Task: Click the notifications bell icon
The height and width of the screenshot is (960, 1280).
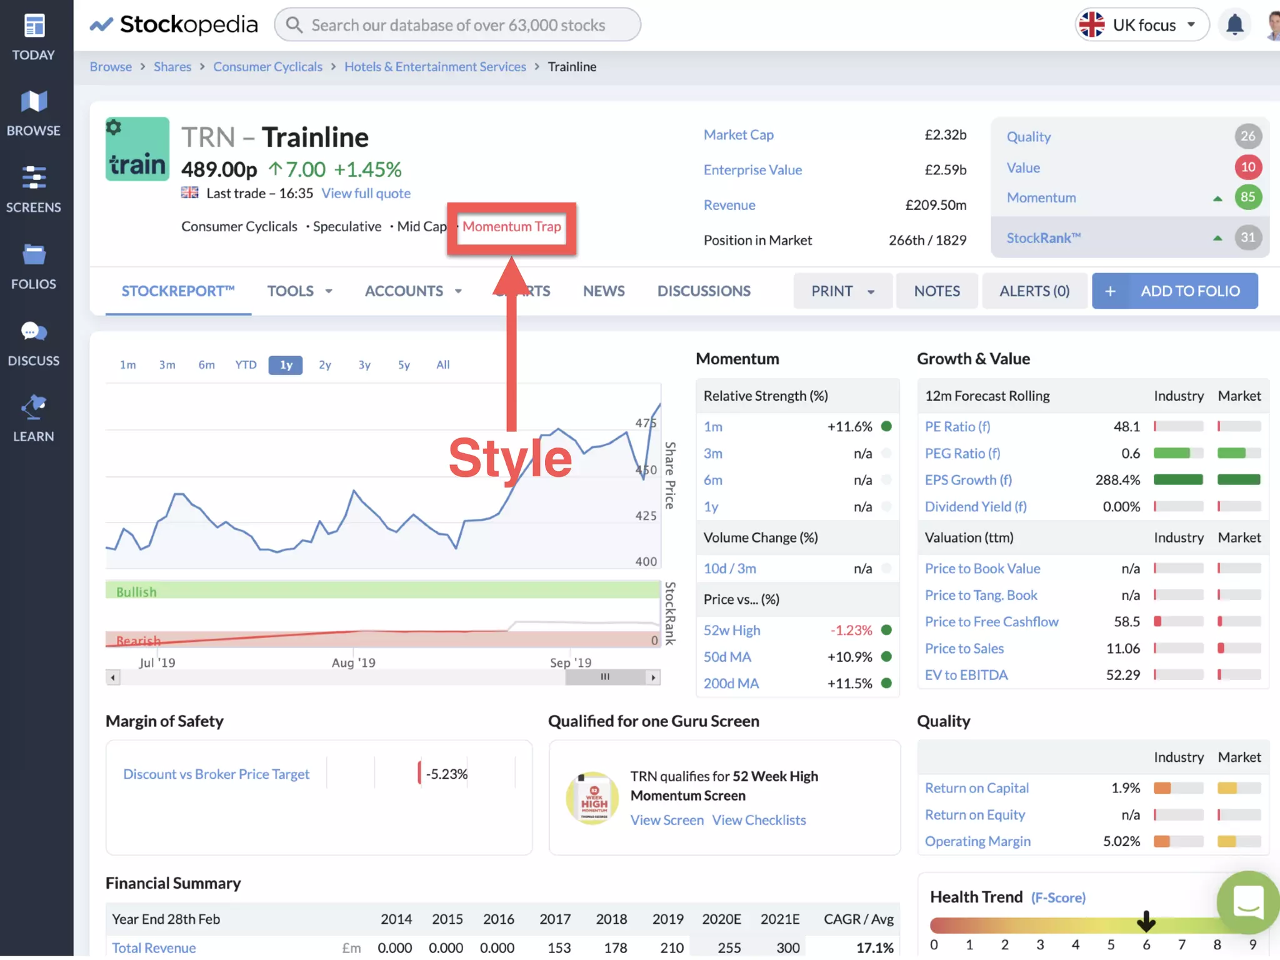Action: pyautogui.click(x=1234, y=25)
